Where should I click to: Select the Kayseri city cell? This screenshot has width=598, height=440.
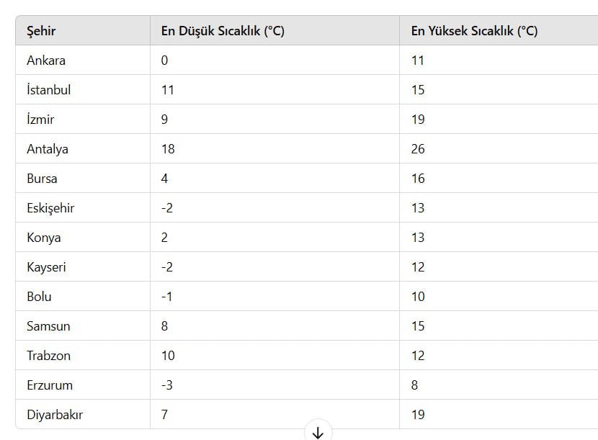[x=46, y=267]
